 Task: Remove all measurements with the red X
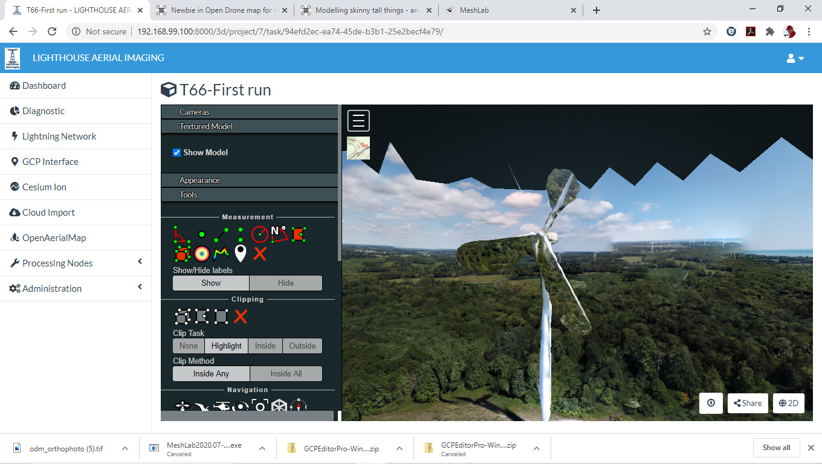[260, 254]
